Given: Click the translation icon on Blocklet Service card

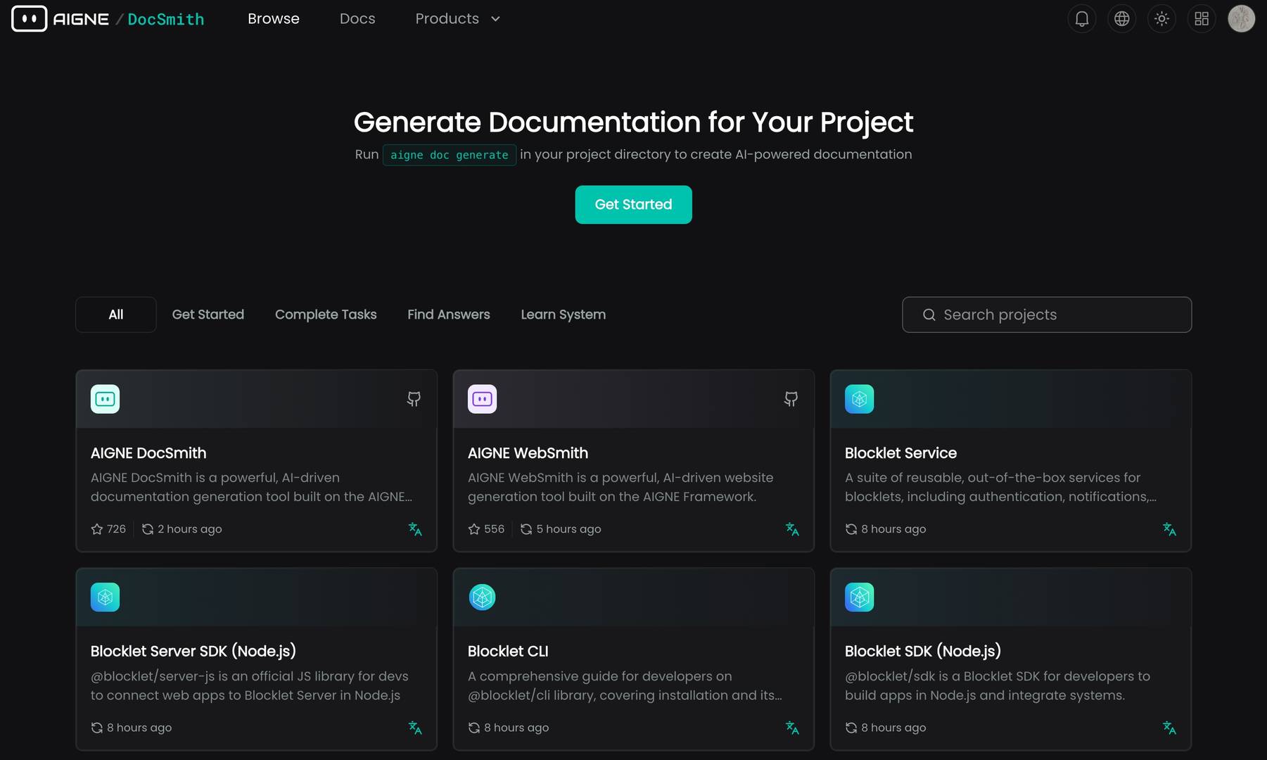Looking at the screenshot, I should point(1170,529).
